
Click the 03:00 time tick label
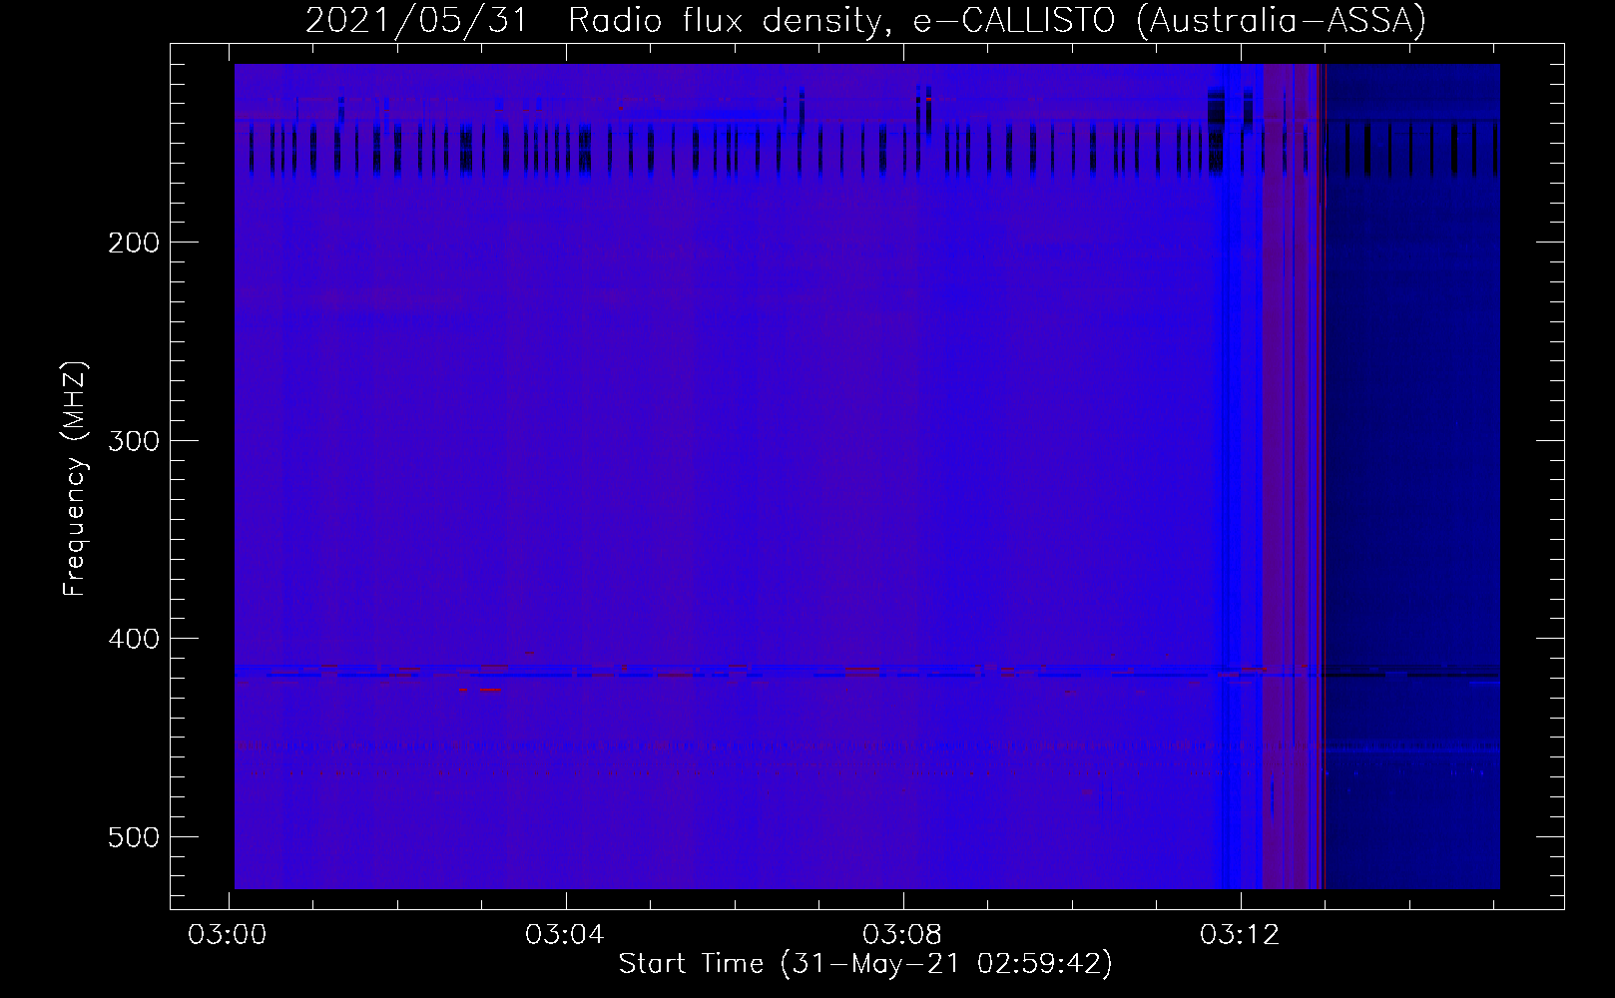tap(228, 934)
